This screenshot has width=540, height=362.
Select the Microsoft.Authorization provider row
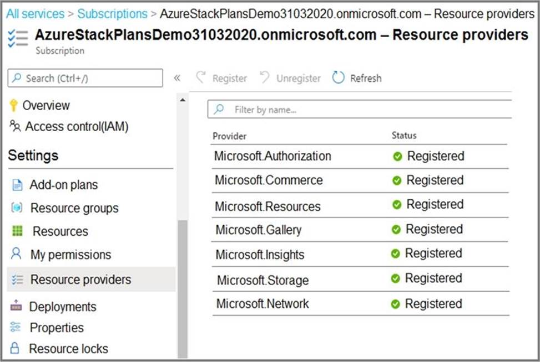[x=360, y=156]
